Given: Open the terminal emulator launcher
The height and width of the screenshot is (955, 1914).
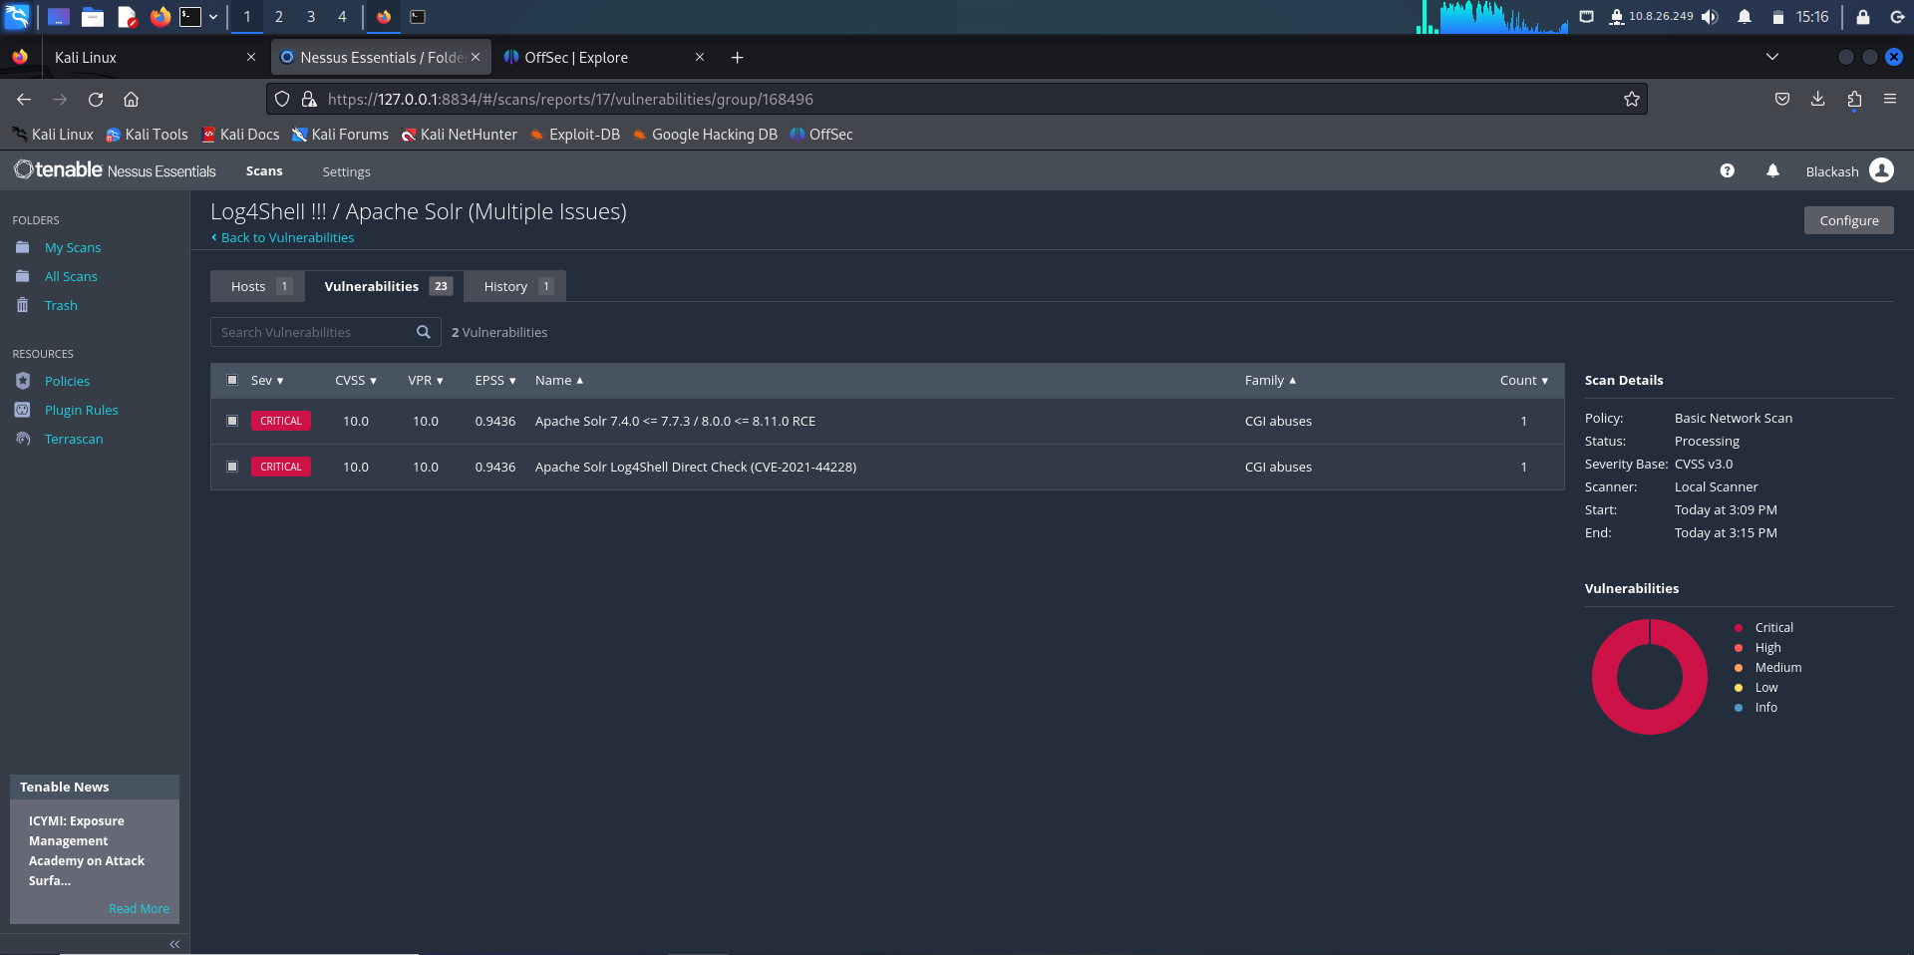Looking at the screenshot, I should [189, 17].
